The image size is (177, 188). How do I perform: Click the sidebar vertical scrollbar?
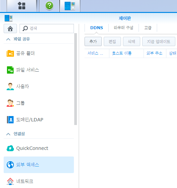coord(76,79)
